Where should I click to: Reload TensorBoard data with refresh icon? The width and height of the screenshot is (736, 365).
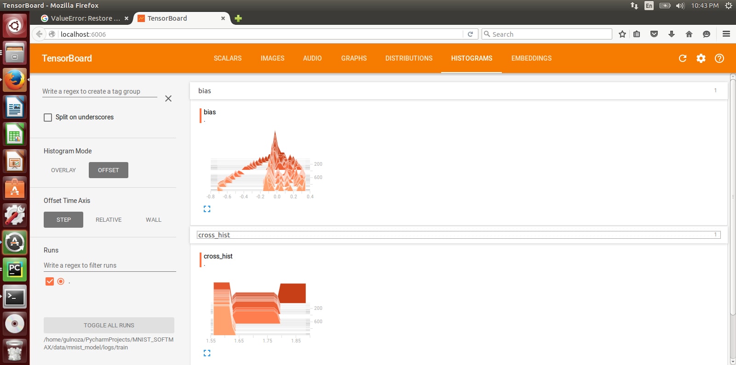click(x=683, y=58)
